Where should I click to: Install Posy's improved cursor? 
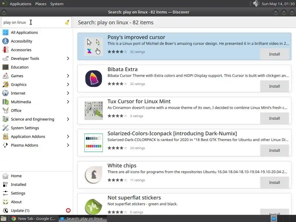pyautogui.click(x=275, y=54)
